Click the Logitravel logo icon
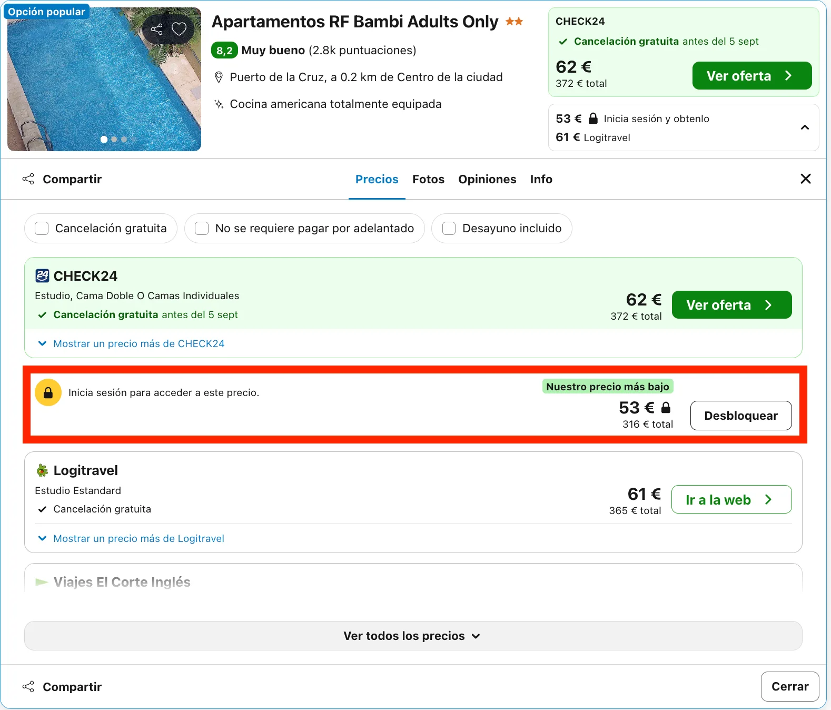This screenshot has width=831, height=710. pos(42,470)
